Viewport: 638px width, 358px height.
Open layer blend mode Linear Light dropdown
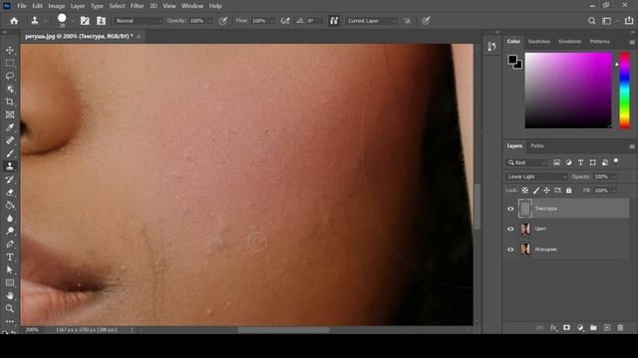click(536, 177)
